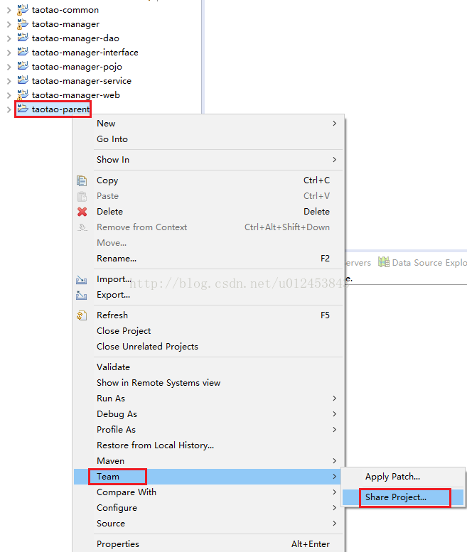Click the Data Source Explorer tab icon
Viewport: 467px width, 552px height.
pos(384,262)
